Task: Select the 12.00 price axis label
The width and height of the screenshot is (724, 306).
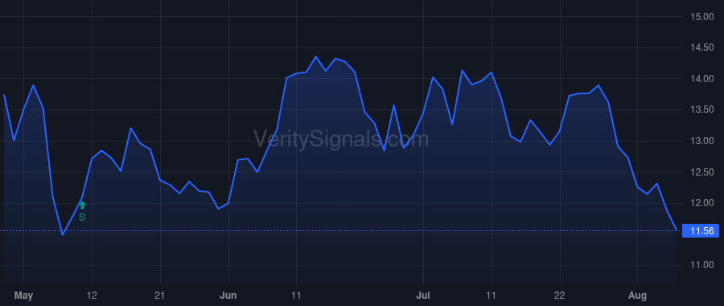Action: (x=701, y=203)
